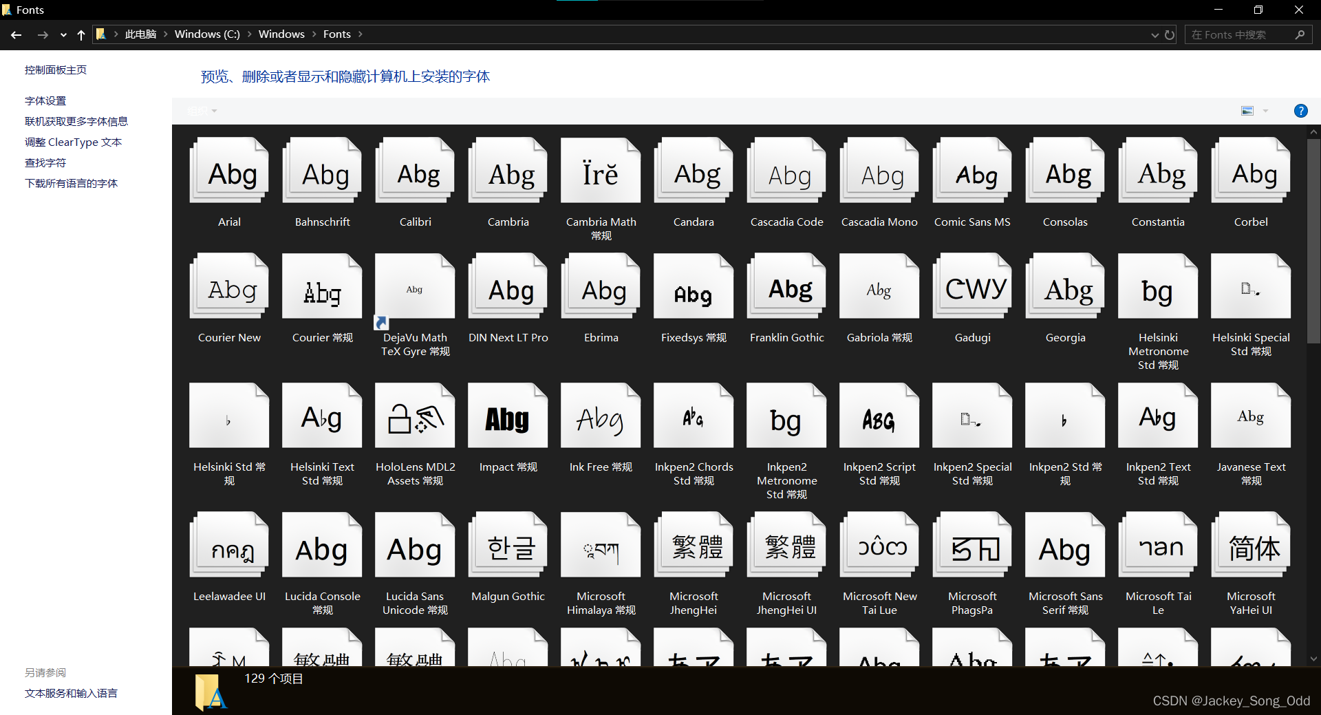The height and width of the screenshot is (715, 1321).
Task: Select the Microsoft New Tai Lue font
Action: coord(879,544)
